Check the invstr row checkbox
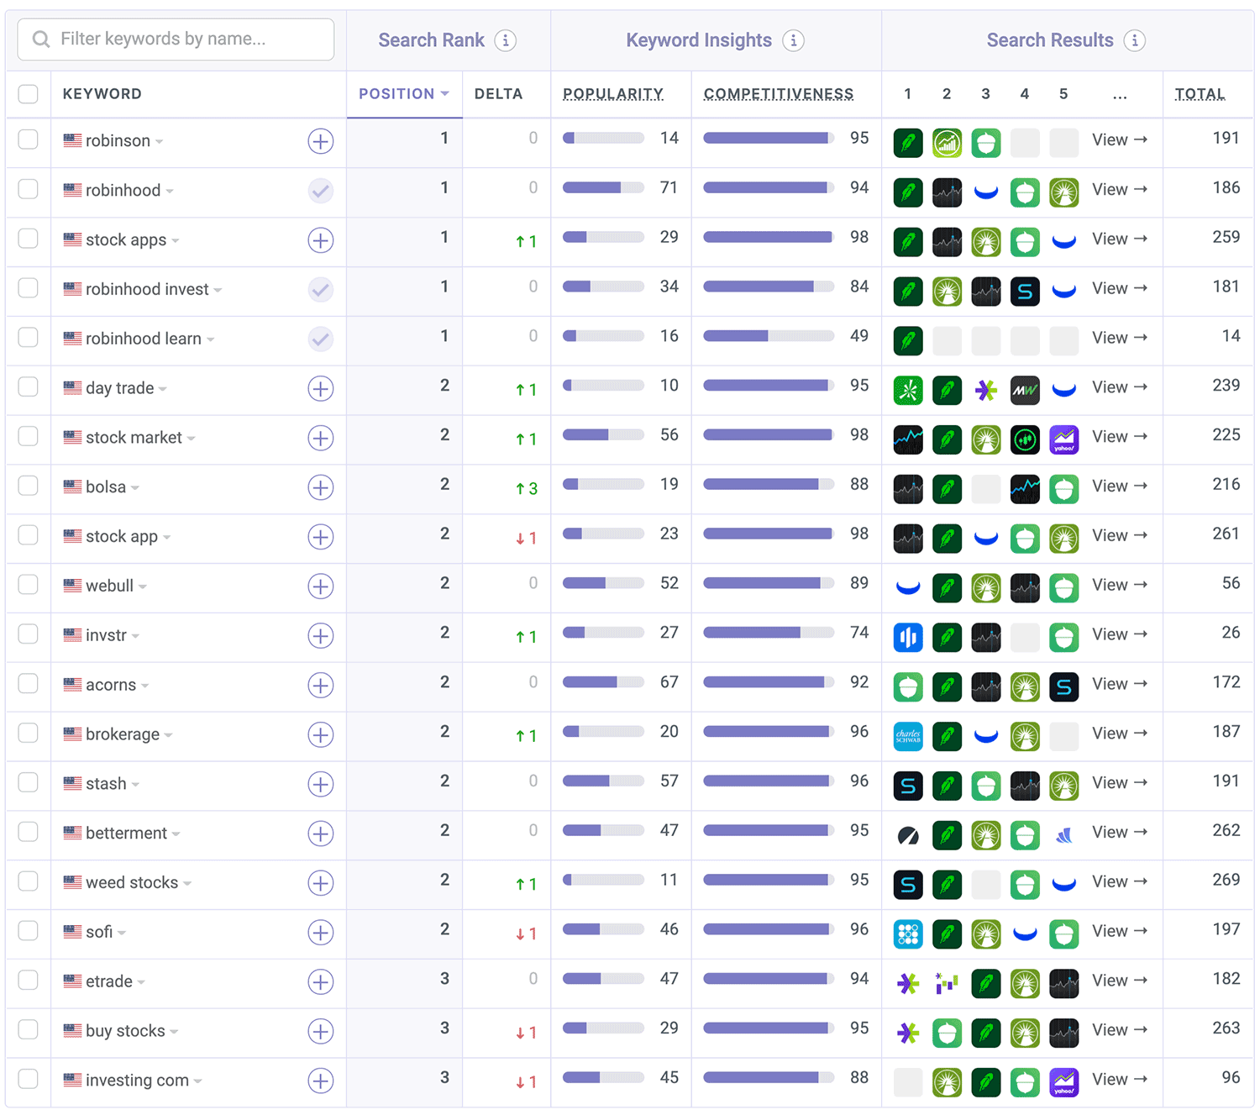Viewport: 1260px width, 1115px height. (x=29, y=634)
